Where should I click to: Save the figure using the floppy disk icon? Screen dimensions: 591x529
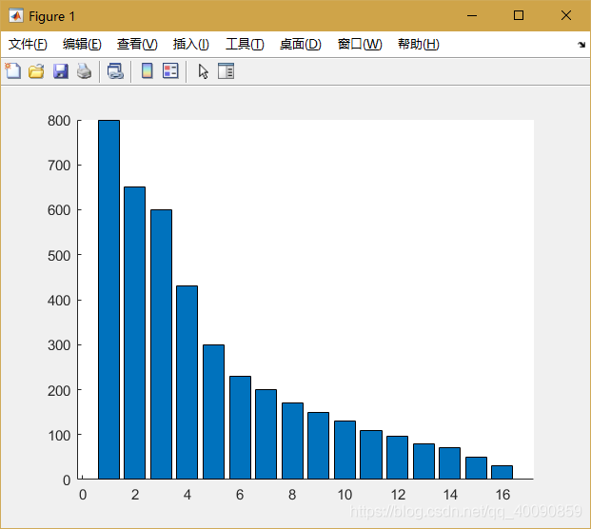pos(61,70)
